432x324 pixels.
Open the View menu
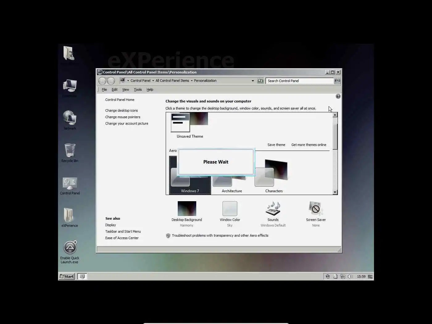pyautogui.click(x=126, y=89)
